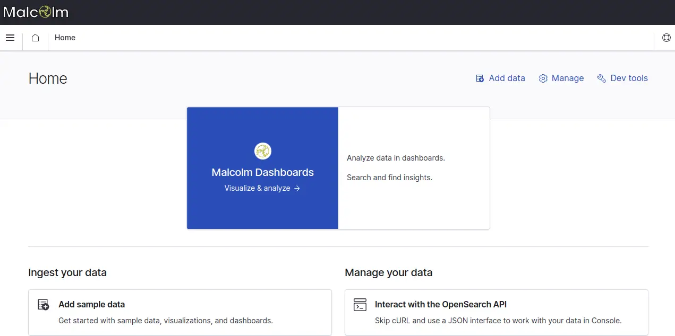675x336 pixels.
Task: Click the Malcolm Dashboards title
Action: point(262,172)
